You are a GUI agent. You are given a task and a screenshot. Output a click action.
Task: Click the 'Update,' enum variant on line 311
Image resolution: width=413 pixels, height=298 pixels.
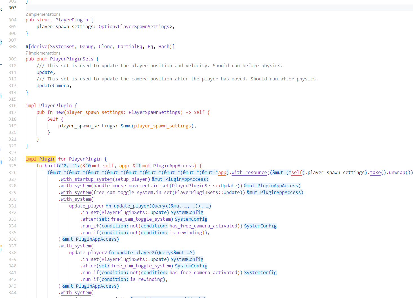pos(46,73)
